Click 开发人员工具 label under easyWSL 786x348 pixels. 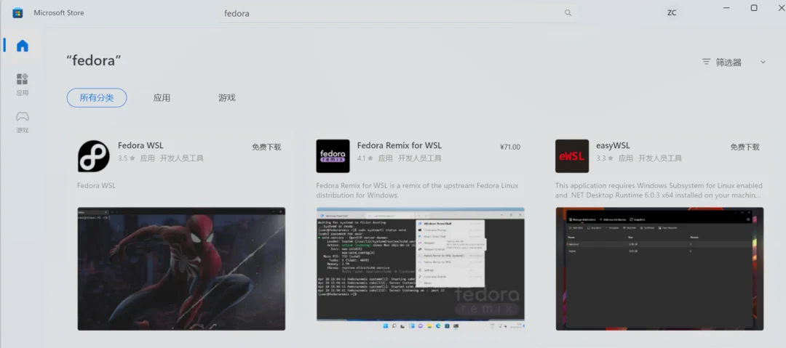[x=660, y=158]
